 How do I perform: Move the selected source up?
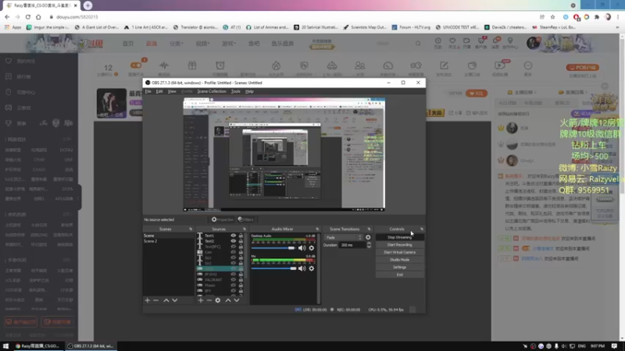(x=228, y=300)
